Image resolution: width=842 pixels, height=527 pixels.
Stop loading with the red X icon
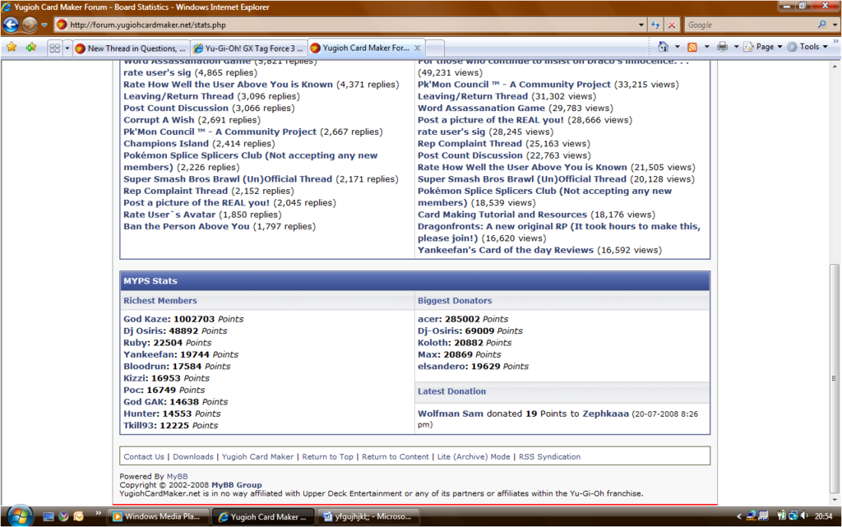(x=672, y=25)
